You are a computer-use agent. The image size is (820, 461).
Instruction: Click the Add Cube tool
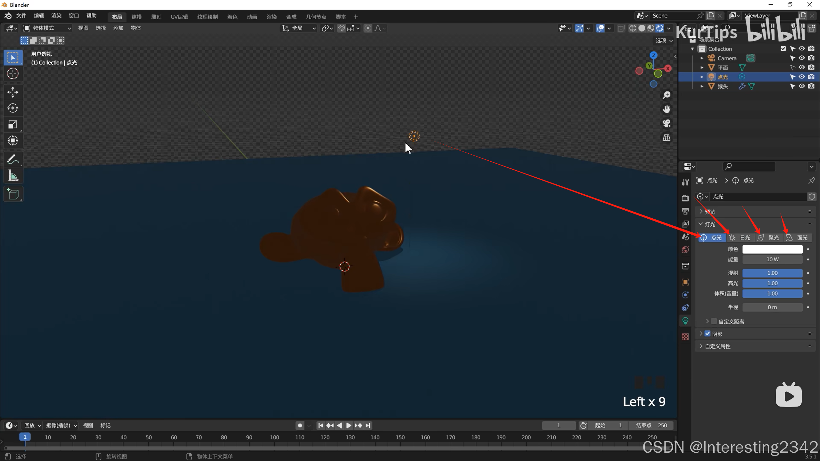coord(13,194)
